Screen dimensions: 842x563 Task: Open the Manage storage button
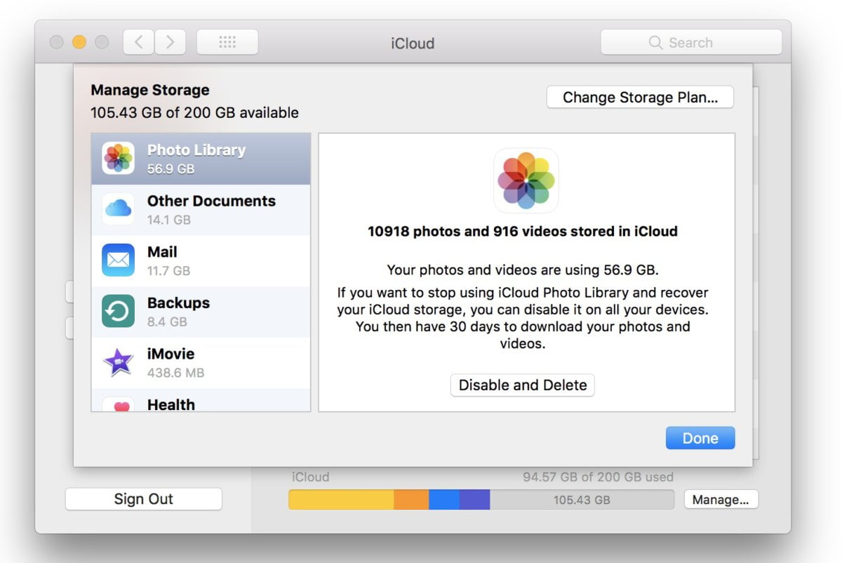tap(721, 500)
